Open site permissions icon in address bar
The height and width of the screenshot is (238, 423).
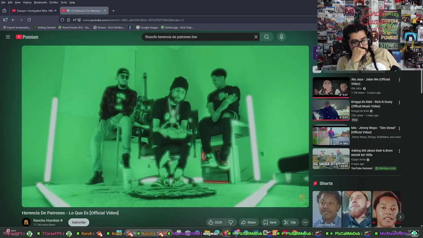click(75, 20)
